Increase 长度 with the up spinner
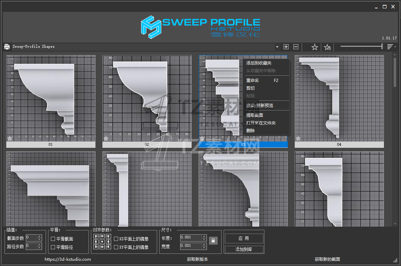401x266 pixels. [204, 236]
